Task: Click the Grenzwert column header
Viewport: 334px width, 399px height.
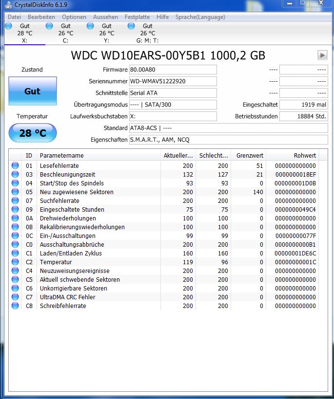Action: [x=249, y=156]
